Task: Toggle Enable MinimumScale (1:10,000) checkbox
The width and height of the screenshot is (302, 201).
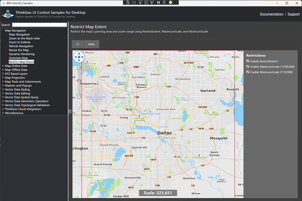Action: click(x=248, y=72)
